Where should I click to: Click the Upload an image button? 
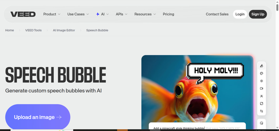(x=38, y=117)
